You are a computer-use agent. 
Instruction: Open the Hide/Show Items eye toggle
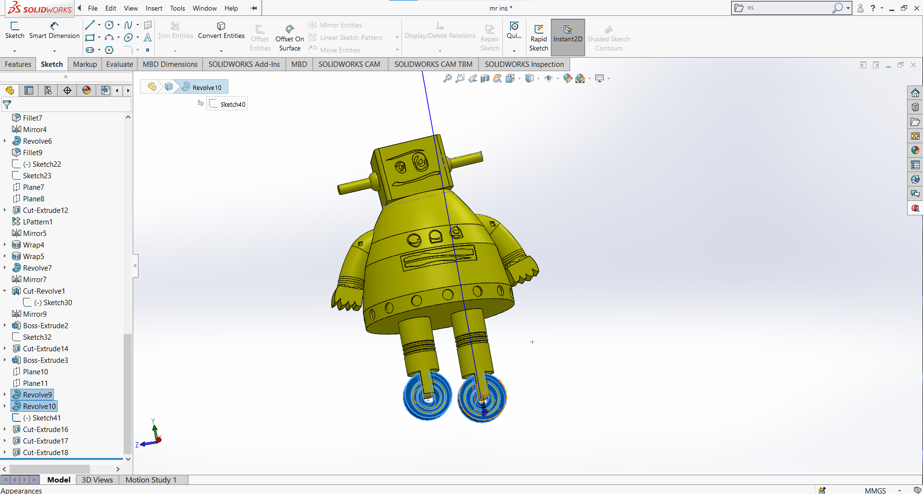tap(549, 78)
